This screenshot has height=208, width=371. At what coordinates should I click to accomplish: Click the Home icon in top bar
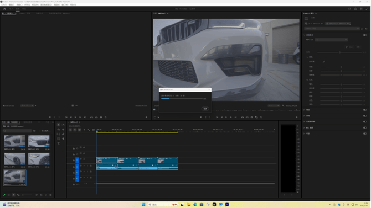(x=4, y=9)
